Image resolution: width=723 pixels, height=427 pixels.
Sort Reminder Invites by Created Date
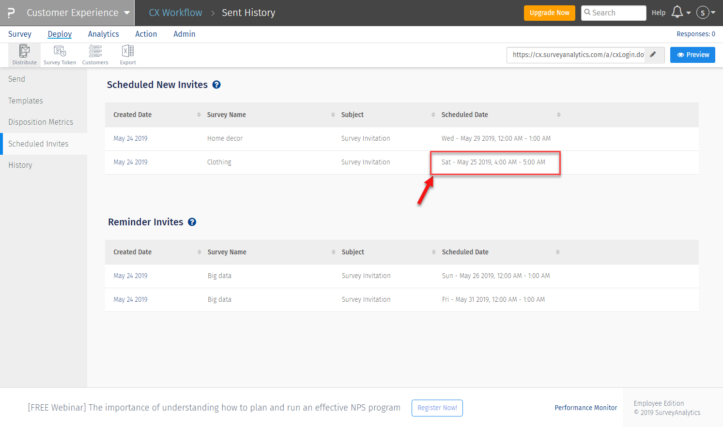point(199,252)
